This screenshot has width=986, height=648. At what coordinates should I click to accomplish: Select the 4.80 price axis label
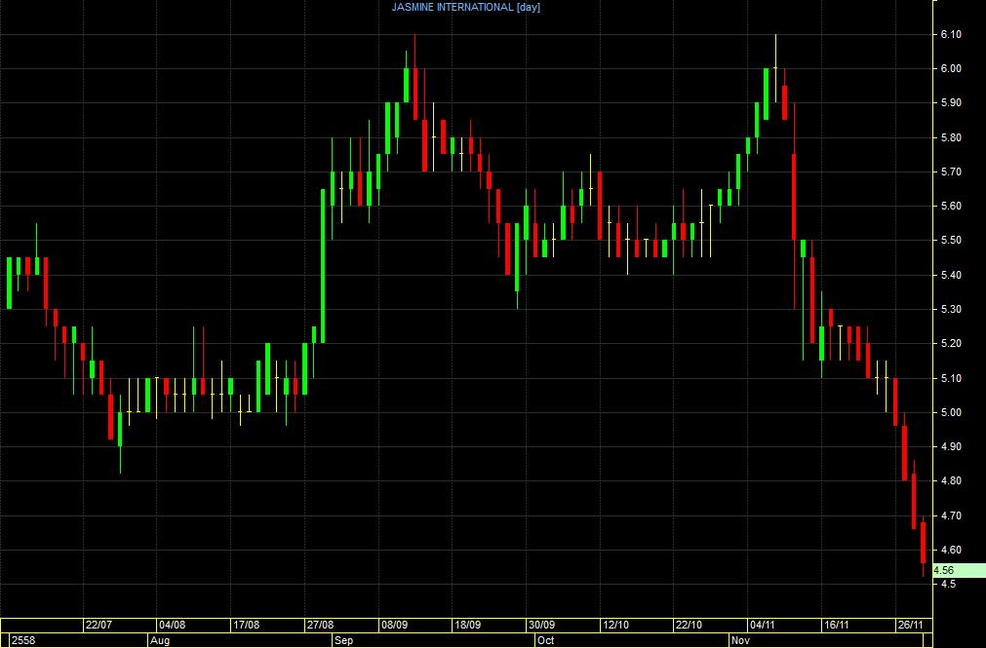[951, 480]
